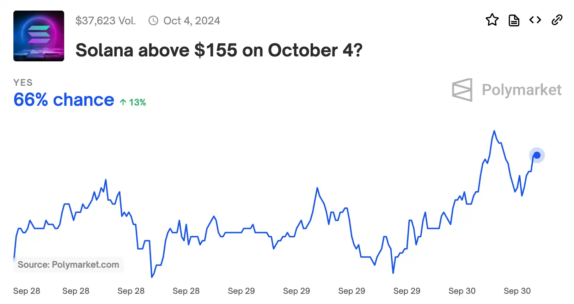Click the Solana market thumbnail image
Viewport: 574px width, 304px height.
[39, 36]
